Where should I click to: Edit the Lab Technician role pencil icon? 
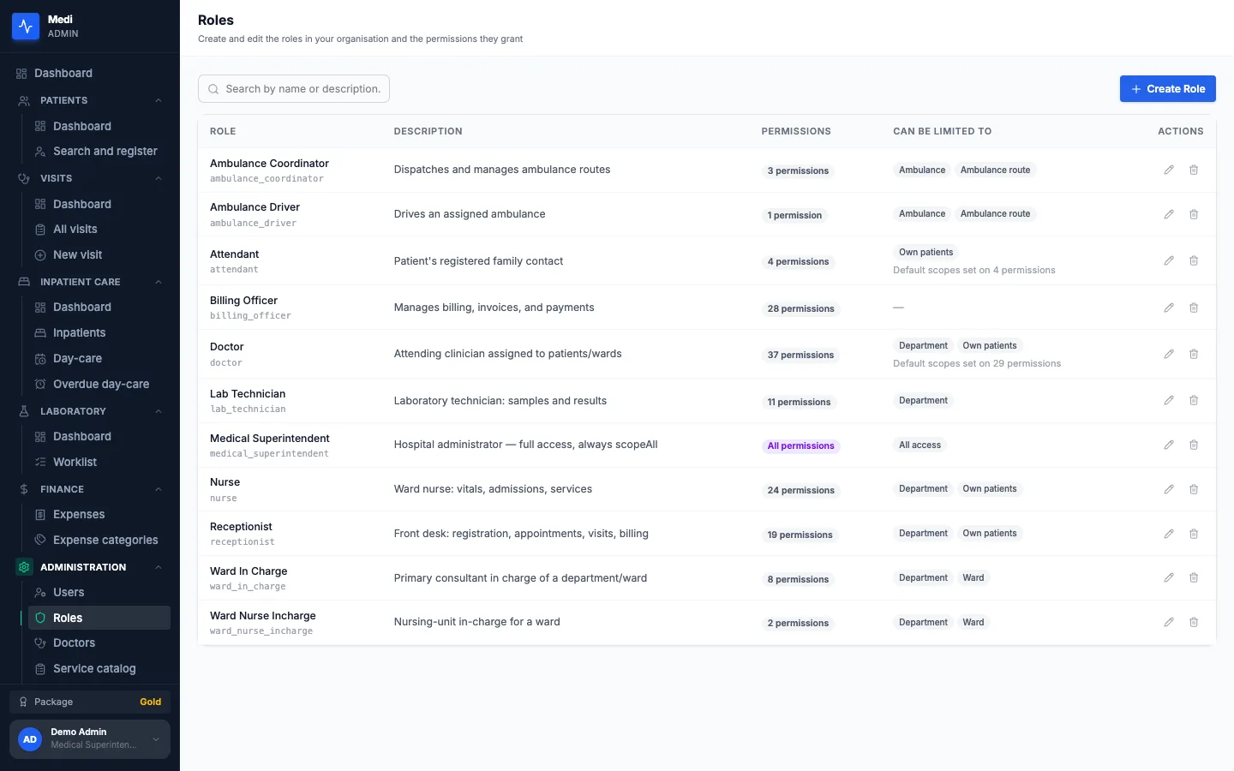coord(1169,400)
